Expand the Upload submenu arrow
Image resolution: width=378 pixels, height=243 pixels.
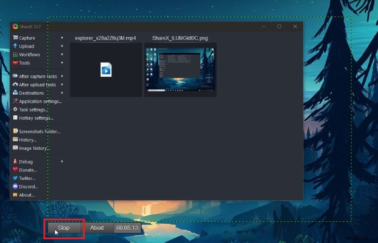[62, 46]
